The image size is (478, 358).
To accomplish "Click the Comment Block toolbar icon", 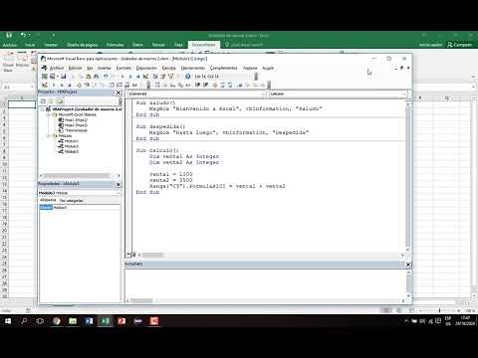I will pos(222,85).
